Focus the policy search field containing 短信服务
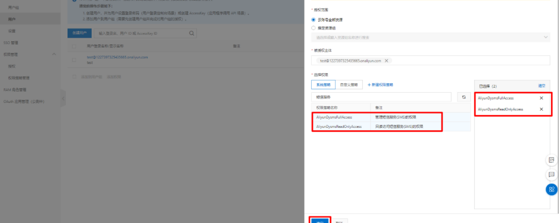 click(x=381, y=97)
